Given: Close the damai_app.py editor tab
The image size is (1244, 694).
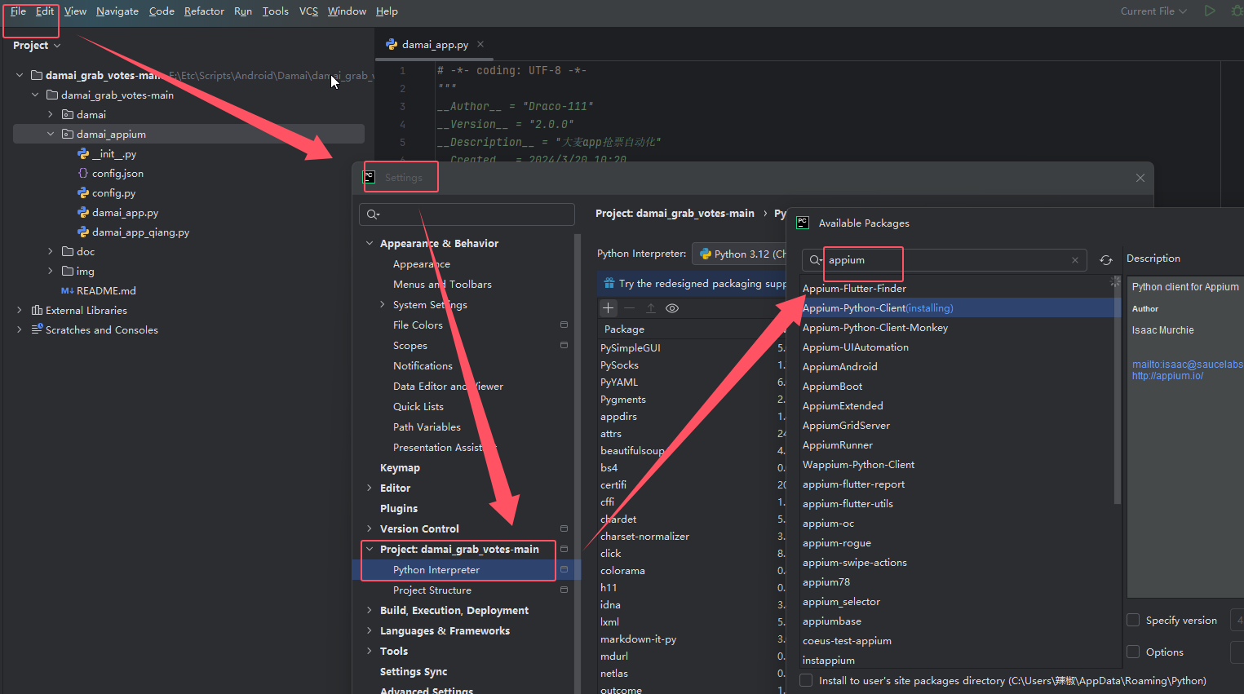Looking at the screenshot, I should coord(480,44).
